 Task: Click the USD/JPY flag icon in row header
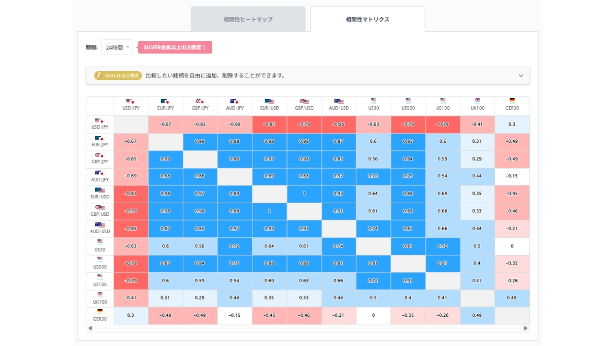pyautogui.click(x=100, y=121)
